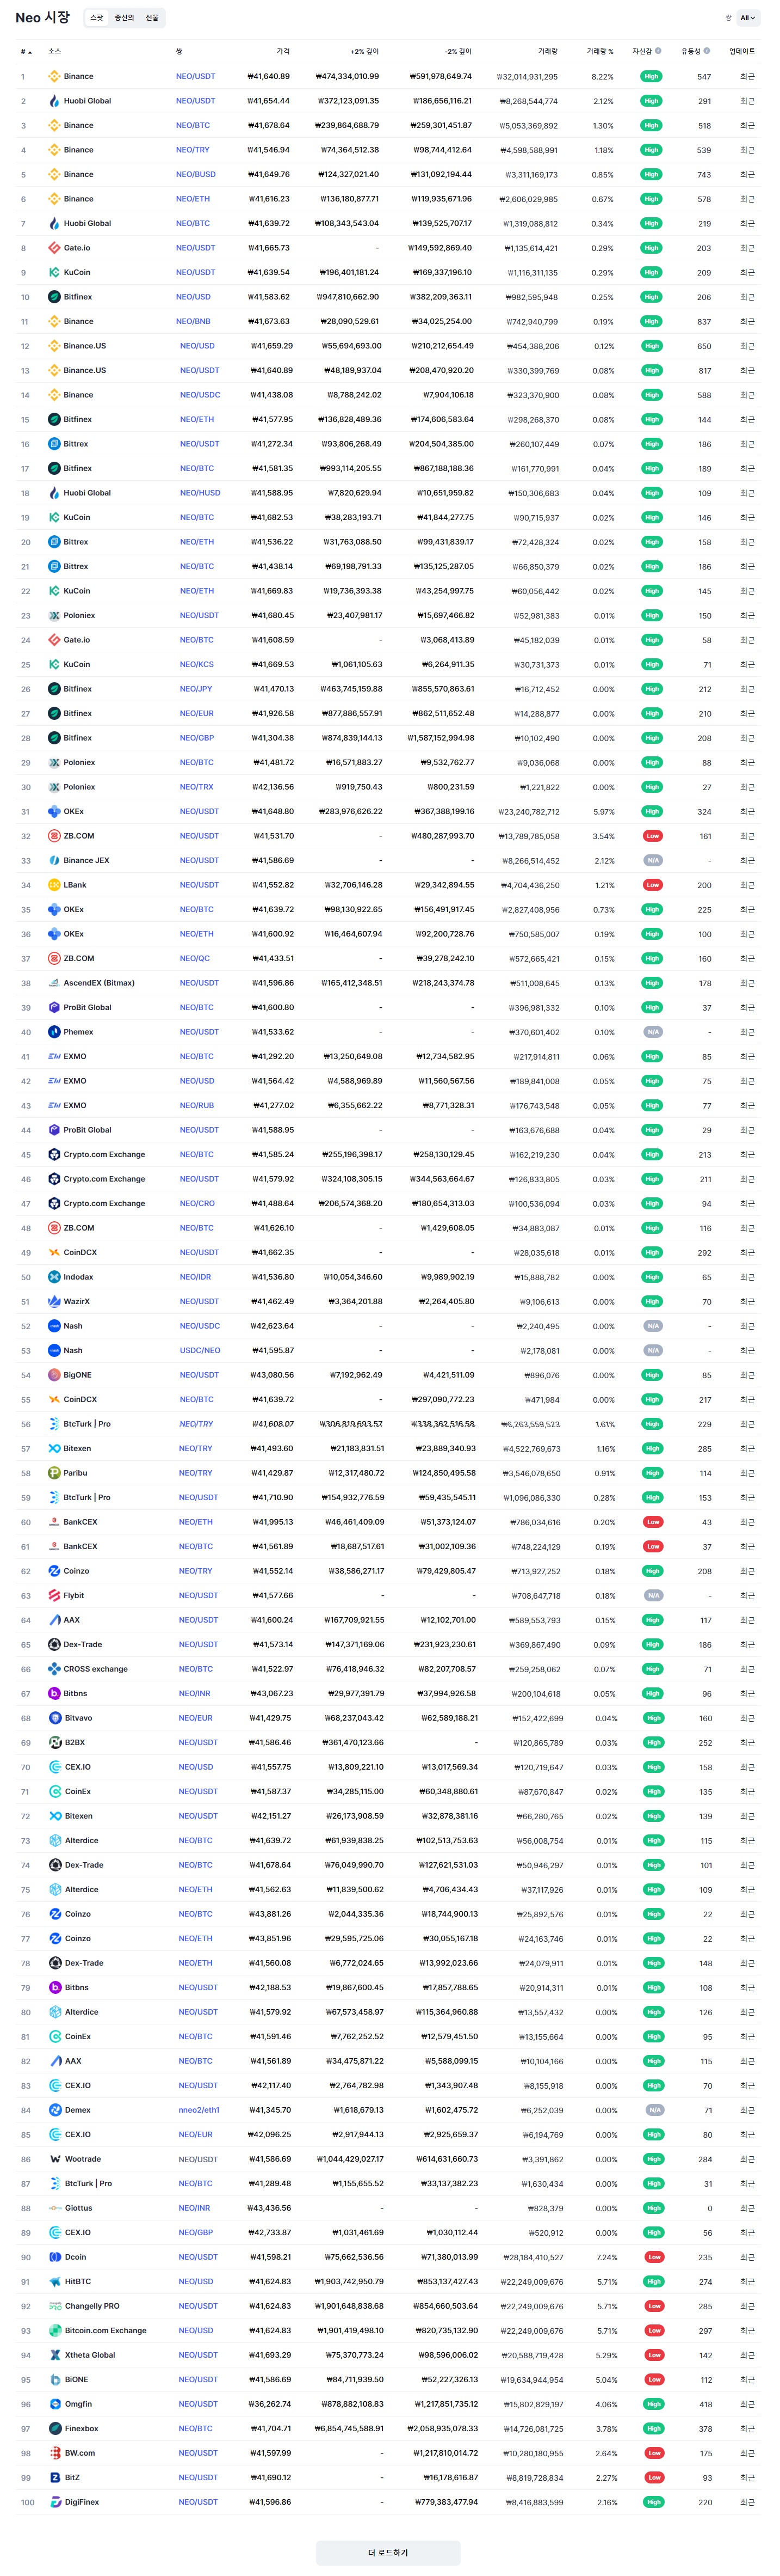The width and height of the screenshot is (780, 2576).
Task: Click the B2BX logo icon
Action: tap(55, 1742)
